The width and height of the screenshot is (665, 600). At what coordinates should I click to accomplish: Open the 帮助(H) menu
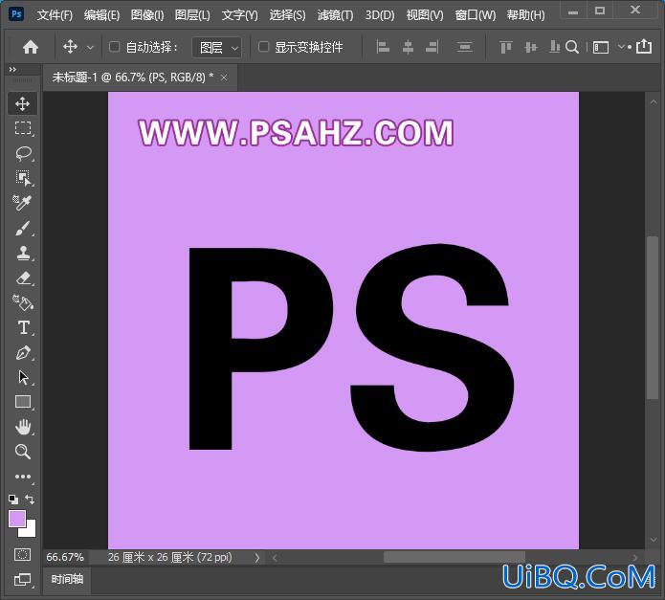[x=525, y=15]
